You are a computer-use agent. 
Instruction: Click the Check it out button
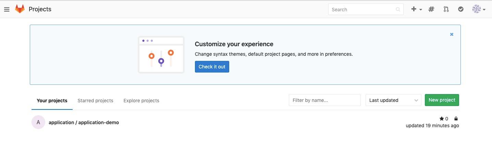point(212,67)
